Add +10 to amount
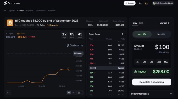Viewport: 178px width, 99px height. point(144,62)
